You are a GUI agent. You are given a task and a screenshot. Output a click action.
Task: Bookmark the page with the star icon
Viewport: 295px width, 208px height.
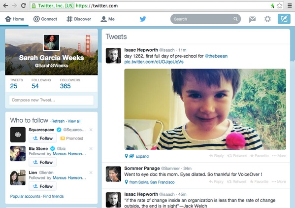pos(280,5)
